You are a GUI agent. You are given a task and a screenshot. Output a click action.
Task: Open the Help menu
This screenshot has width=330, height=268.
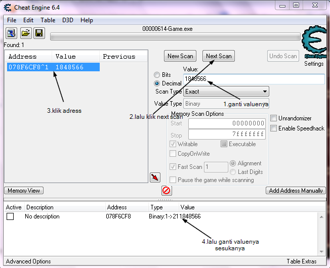point(87,20)
